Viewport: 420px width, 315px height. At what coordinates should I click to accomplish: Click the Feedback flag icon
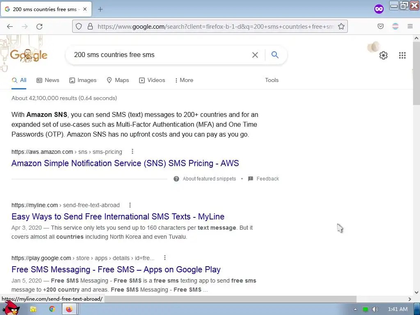pyautogui.click(x=251, y=179)
